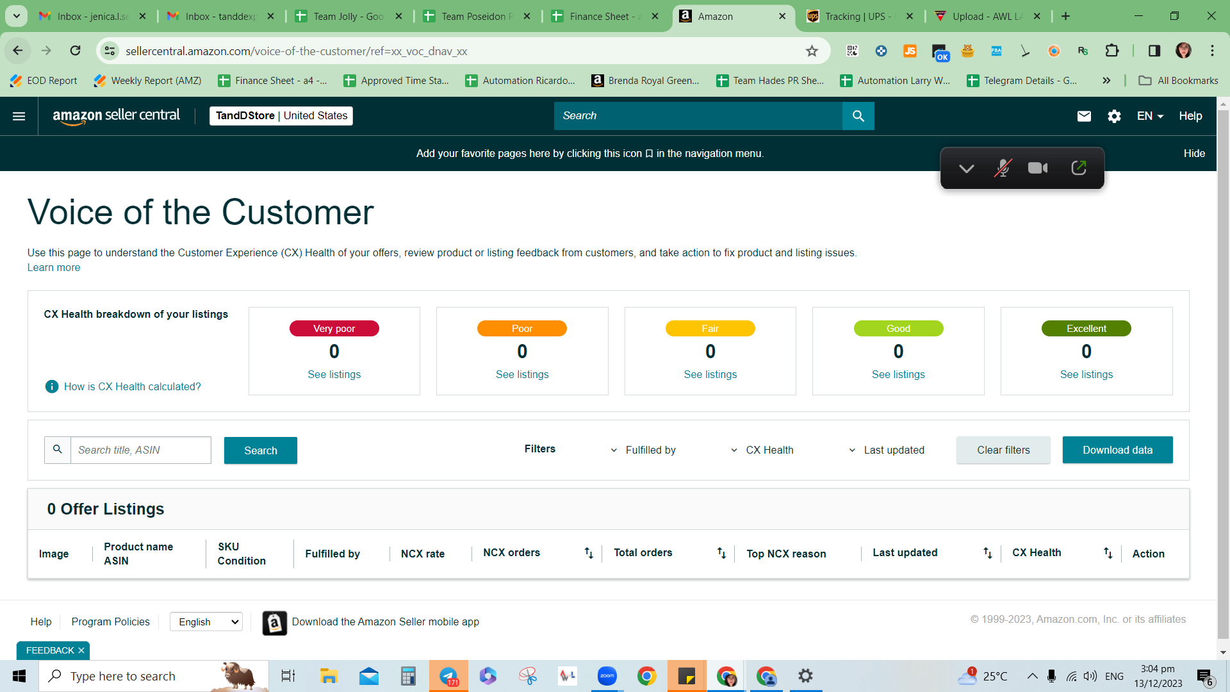Open the settings gear in Seller Central
Screen dimensions: 1230x692
pos(1114,116)
